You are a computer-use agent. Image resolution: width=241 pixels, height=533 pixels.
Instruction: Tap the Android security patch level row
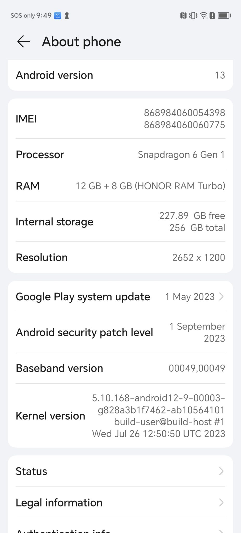point(120,332)
